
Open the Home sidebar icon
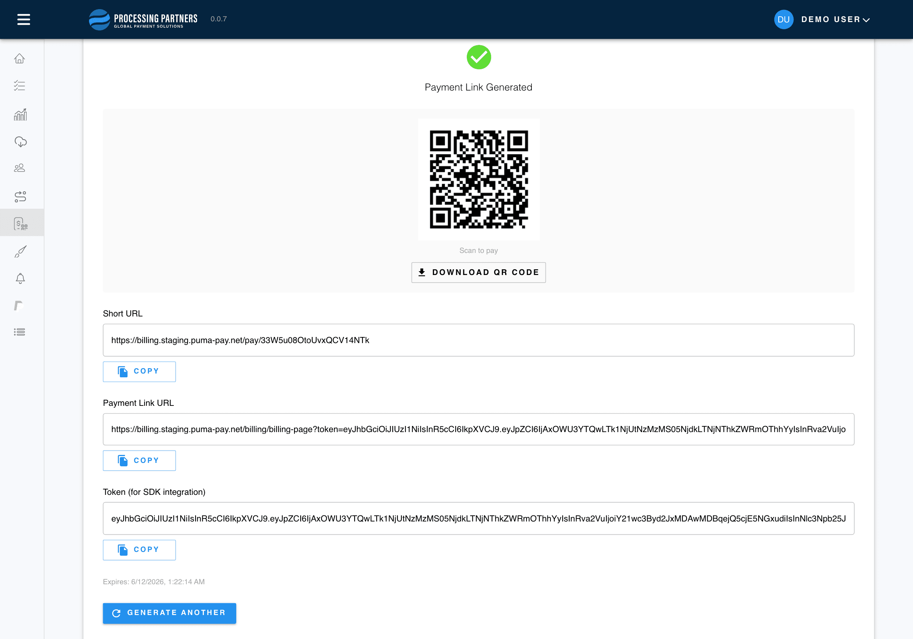(x=19, y=59)
